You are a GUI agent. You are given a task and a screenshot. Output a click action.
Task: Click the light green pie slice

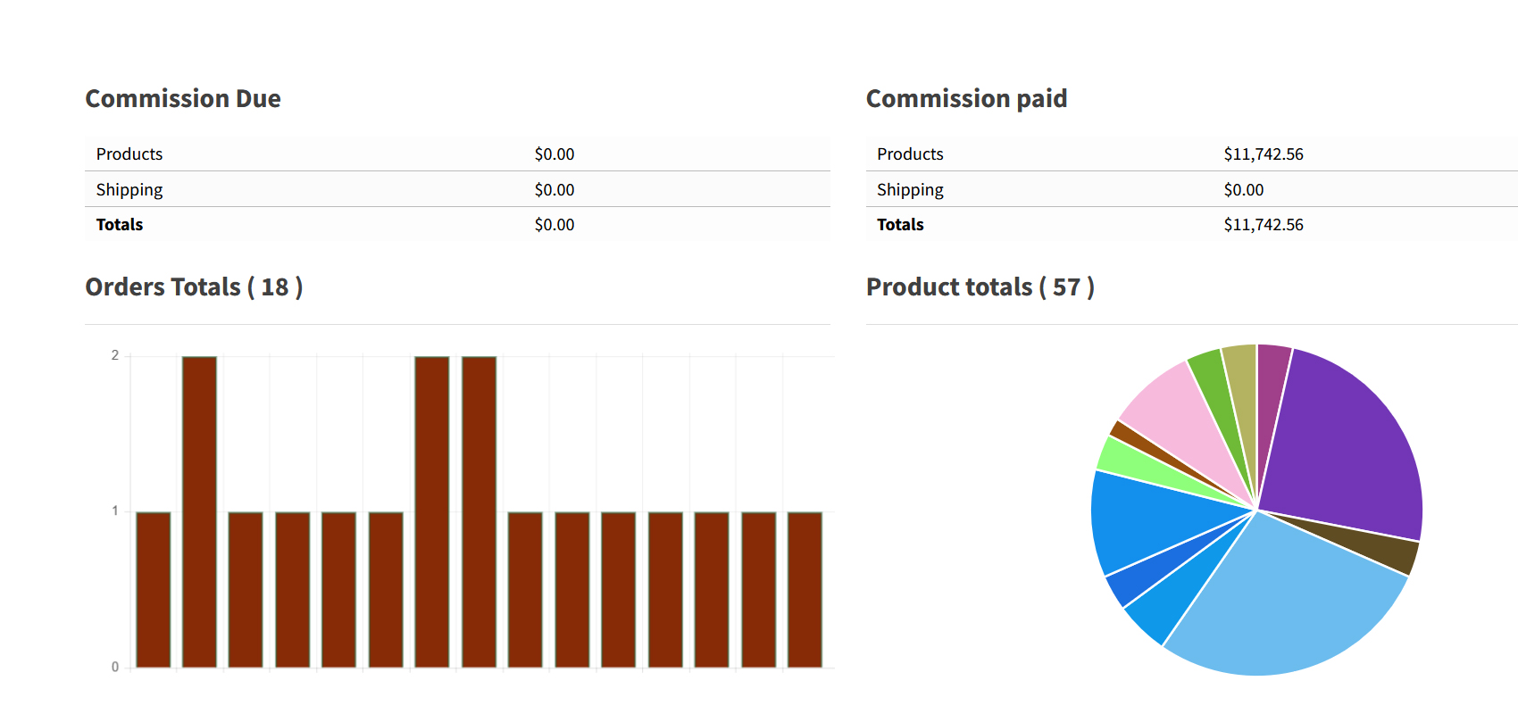(1125, 460)
